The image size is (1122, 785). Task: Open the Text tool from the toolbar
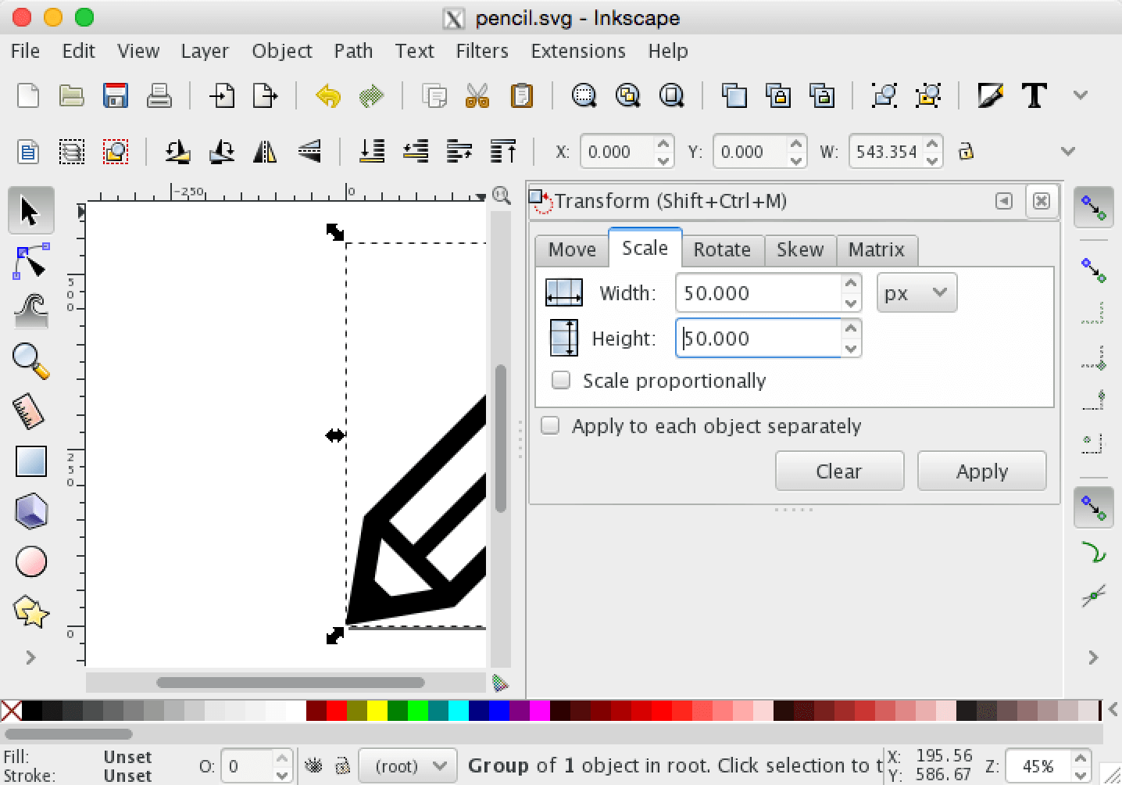(x=1034, y=95)
